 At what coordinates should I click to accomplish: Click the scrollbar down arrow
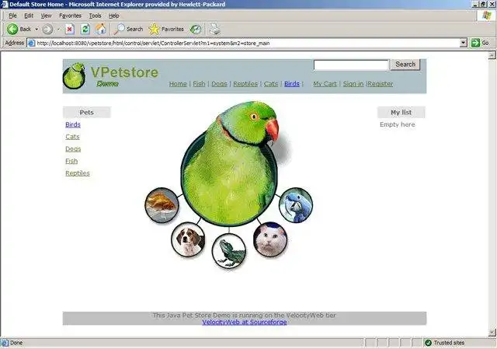pyautogui.click(x=492, y=333)
